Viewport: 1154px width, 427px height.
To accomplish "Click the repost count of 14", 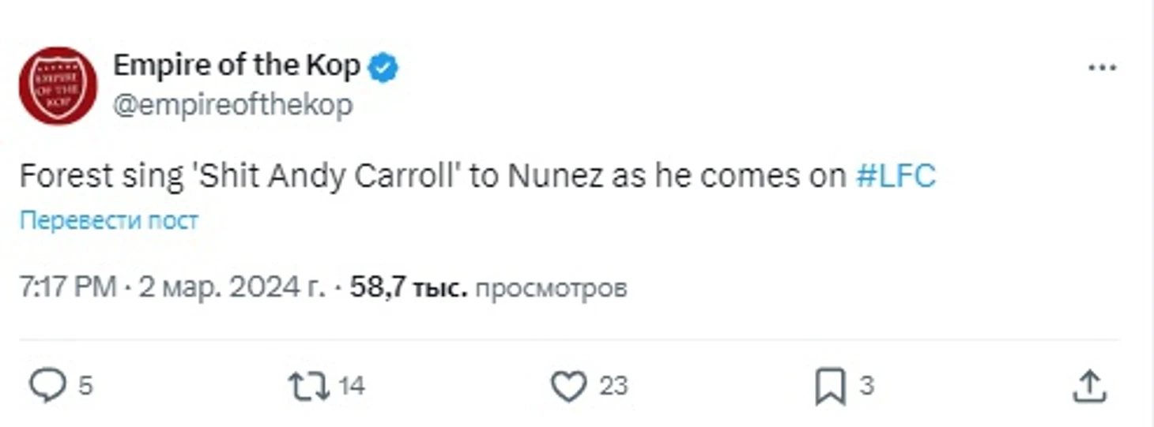I will click(352, 386).
